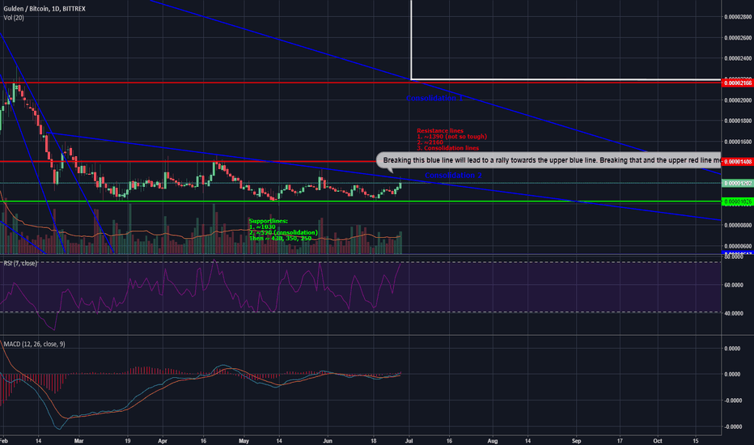Select the purple RSI line
Viewport: 754px width, 445px height.
pos(201,294)
